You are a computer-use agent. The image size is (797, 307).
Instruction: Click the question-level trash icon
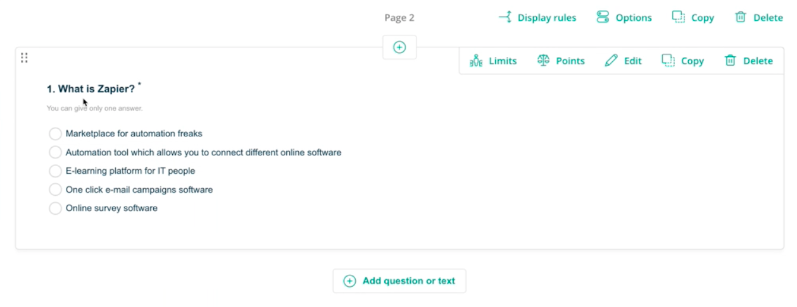[731, 61]
